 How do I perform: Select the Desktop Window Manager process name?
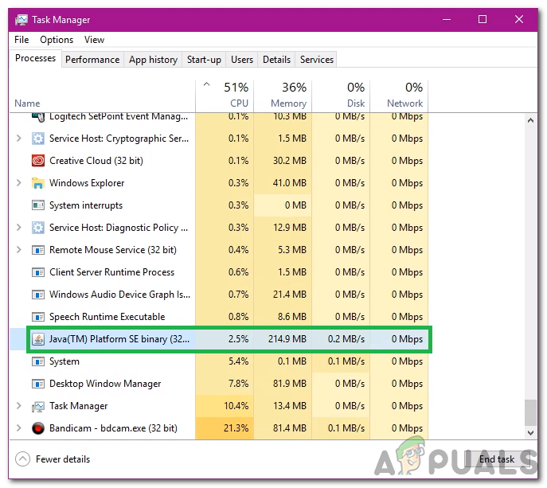pyautogui.click(x=105, y=384)
